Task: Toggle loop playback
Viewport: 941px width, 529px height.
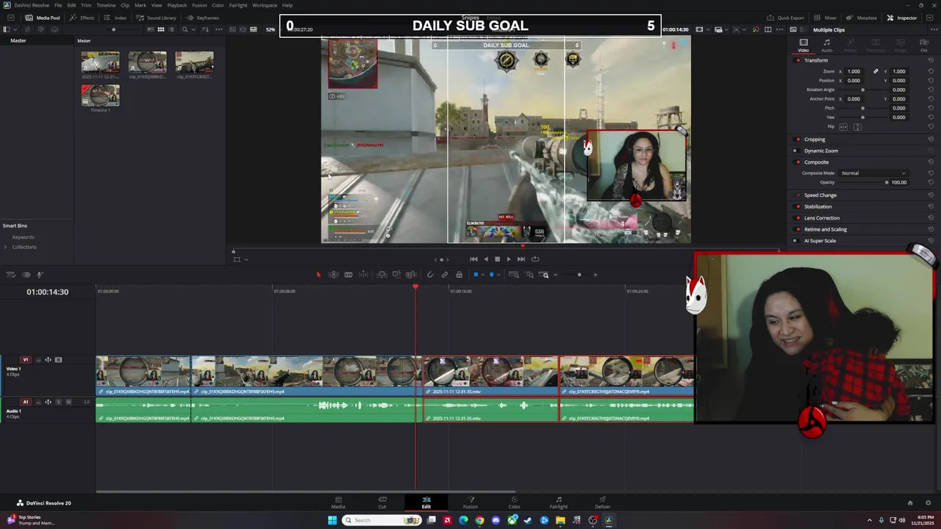Action: (x=535, y=259)
